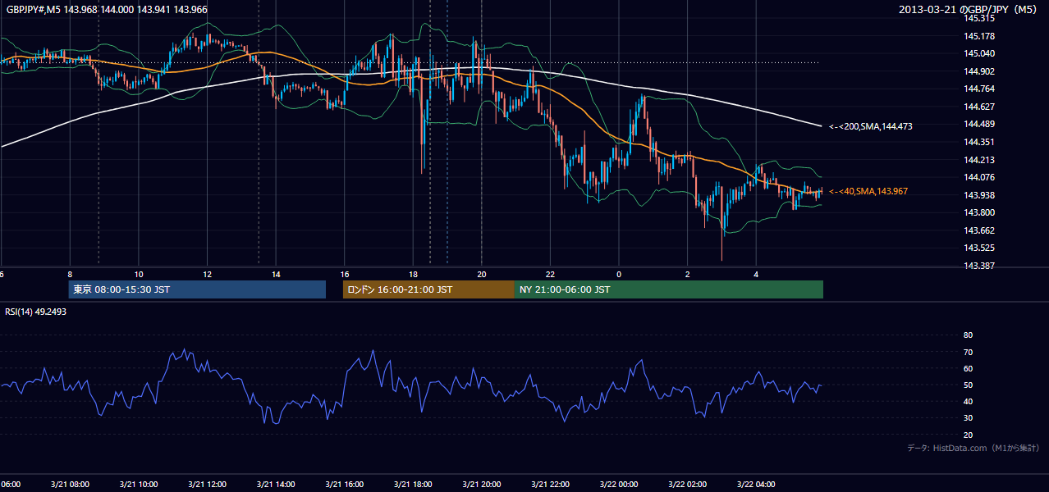Click the RSI 30 level label
Image resolution: width=1049 pixels, height=492 pixels.
tap(968, 418)
